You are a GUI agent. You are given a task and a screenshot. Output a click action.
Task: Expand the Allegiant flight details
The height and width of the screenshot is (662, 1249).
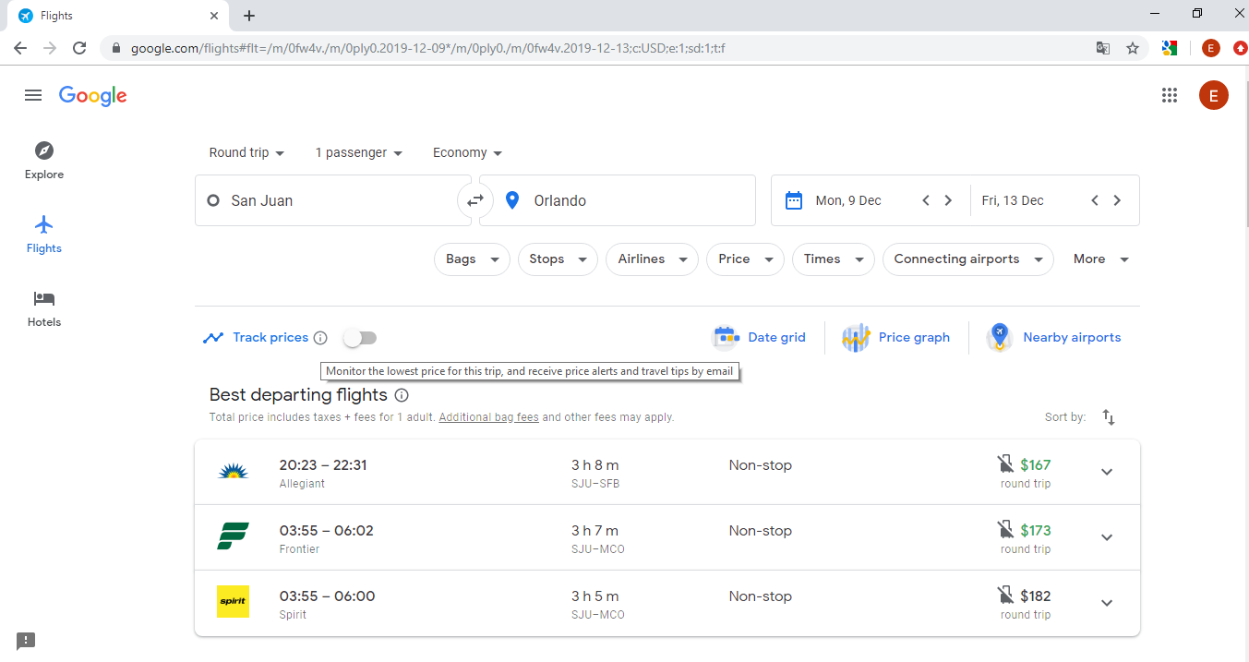pos(1107,472)
